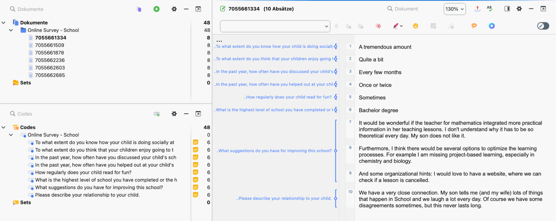Add a new document with green plus
The height and width of the screenshot is (221, 556).
click(157, 9)
